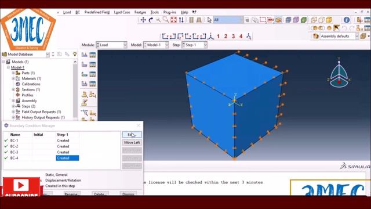Select History Output Requests (1) in tree
This screenshot has height=209, width=371.
point(43,117)
